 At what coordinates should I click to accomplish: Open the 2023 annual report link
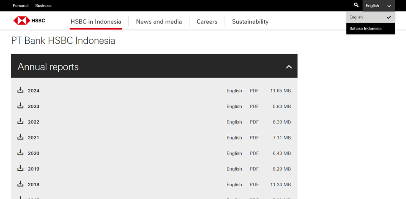[34, 107]
